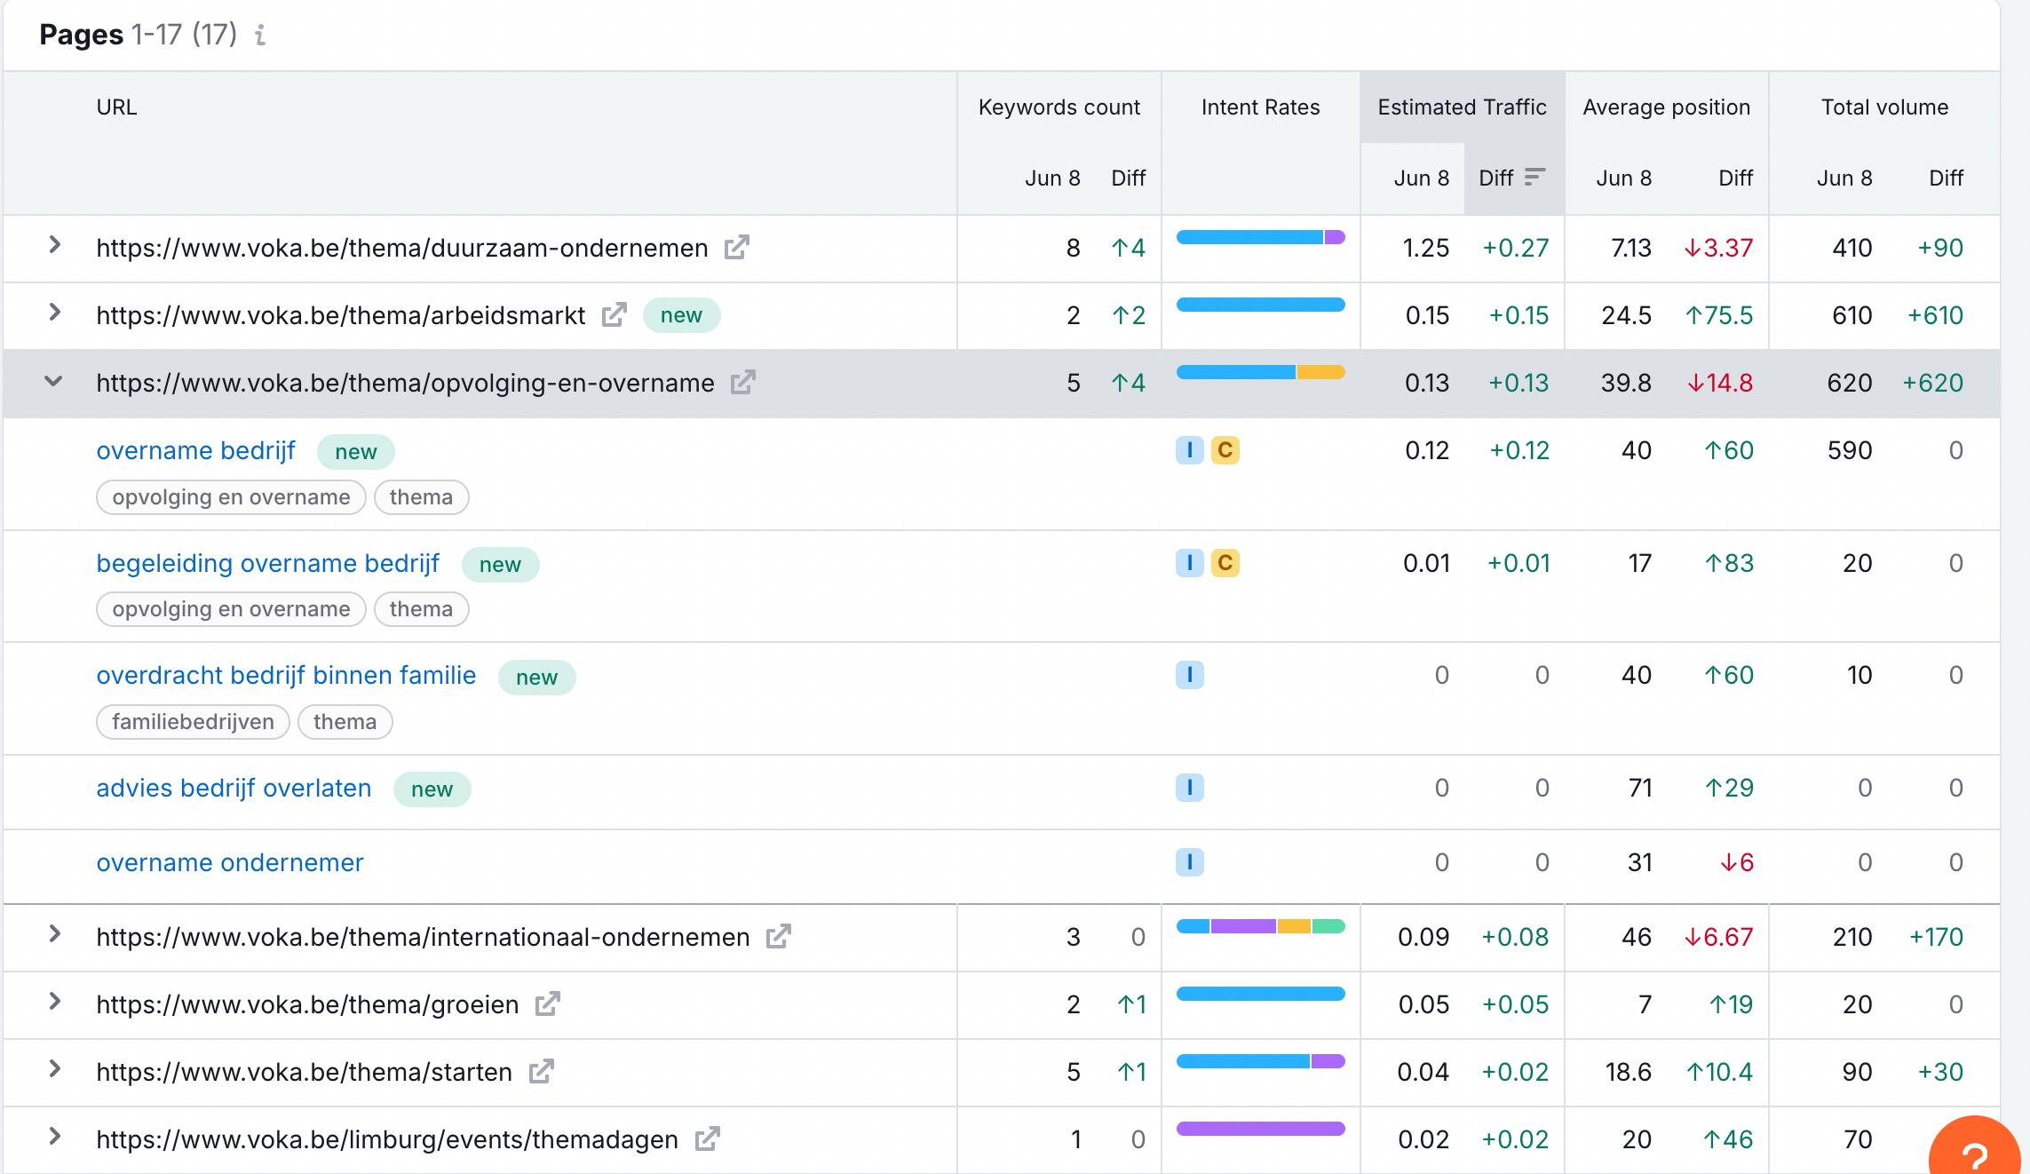Sort by Keywords count Jun 8 column

click(x=1051, y=178)
